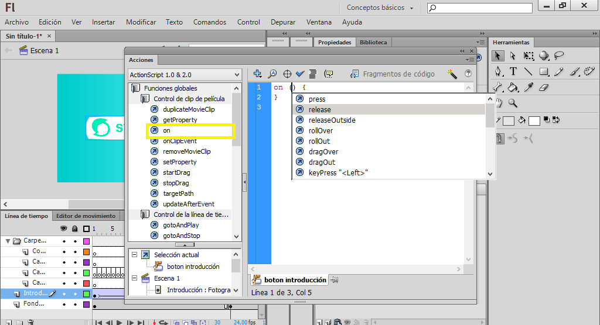Image resolution: width=600 pixels, height=325 pixels.
Task: Collapse the Carpe... folder triangle in the timeline
Action: pos(8,241)
